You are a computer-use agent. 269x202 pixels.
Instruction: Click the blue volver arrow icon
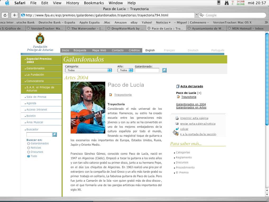pos(177,129)
